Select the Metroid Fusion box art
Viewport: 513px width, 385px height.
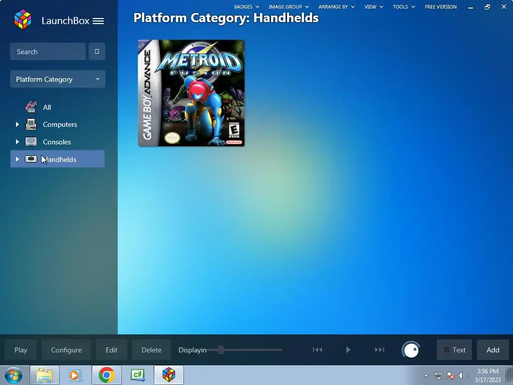click(191, 93)
